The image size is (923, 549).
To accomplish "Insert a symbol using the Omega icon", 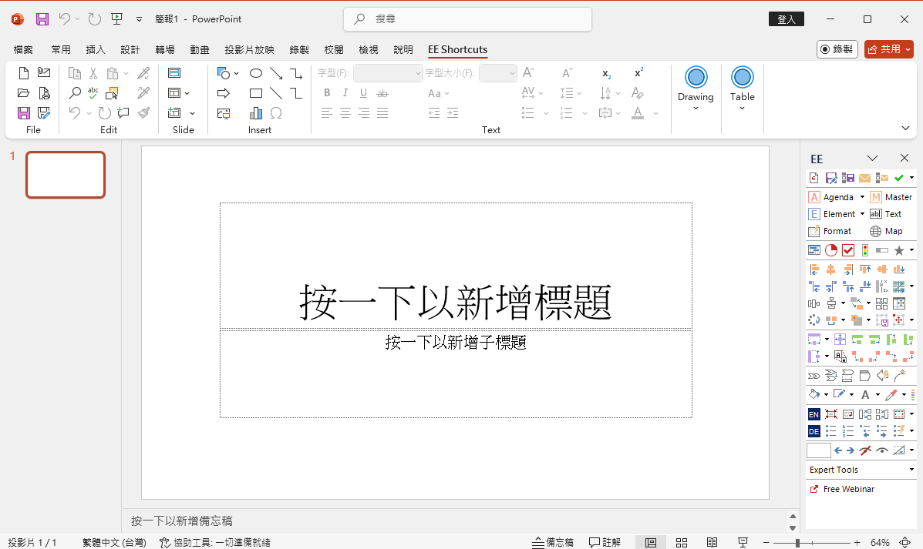I will pos(275,113).
